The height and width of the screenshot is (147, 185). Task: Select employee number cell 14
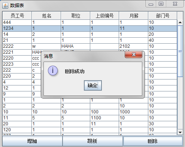pyautogui.click(x=17, y=34)
